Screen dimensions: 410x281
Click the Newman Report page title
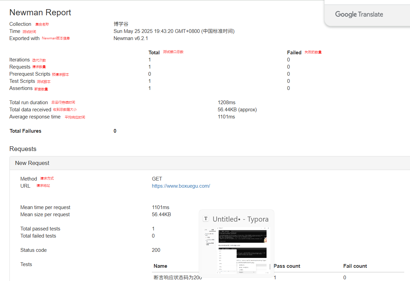coord(40,12)
